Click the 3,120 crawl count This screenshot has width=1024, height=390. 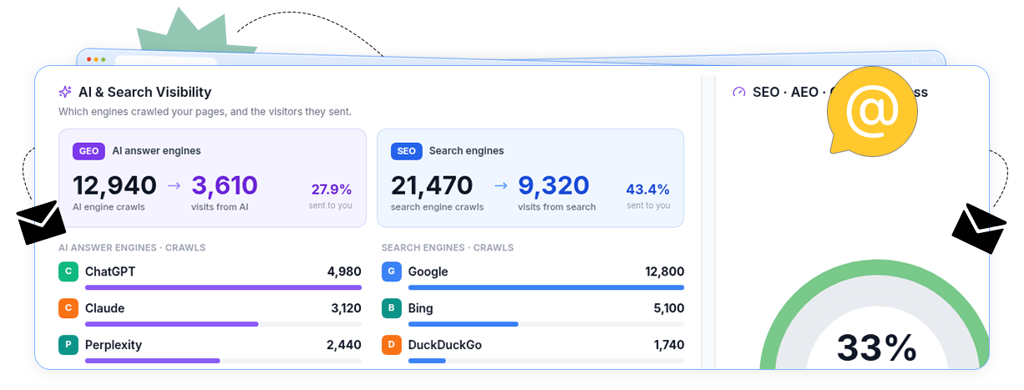click(x=346, y=308)
